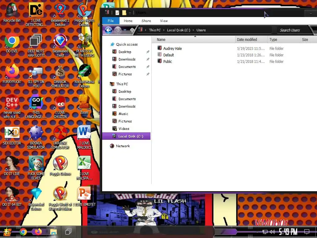Viewport: 317px width, 238px height.
Task: Switch to the Share ribbon tab
Action: 146,21
